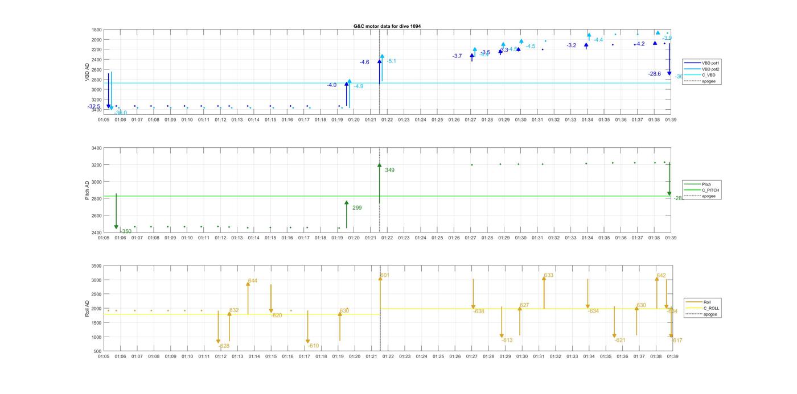The width and height of the screenshot is (797, 394).
Task: Click the "-628" roll data label
Action: click(224, 346)
